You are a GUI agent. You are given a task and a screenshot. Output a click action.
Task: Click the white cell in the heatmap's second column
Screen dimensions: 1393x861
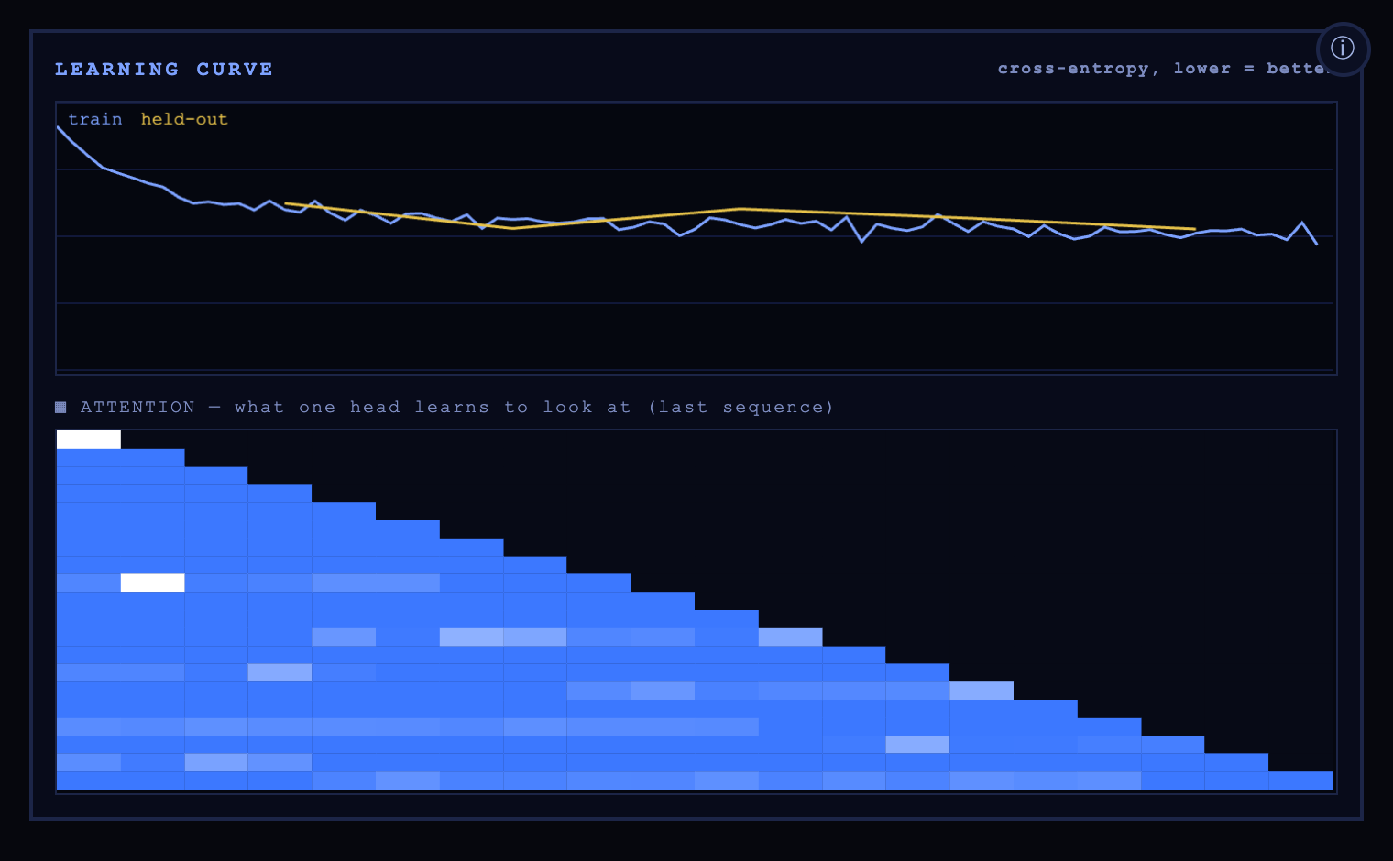click(153, 583)
